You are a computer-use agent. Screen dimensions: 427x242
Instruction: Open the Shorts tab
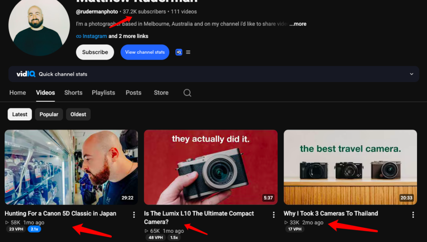click(73, 93)
